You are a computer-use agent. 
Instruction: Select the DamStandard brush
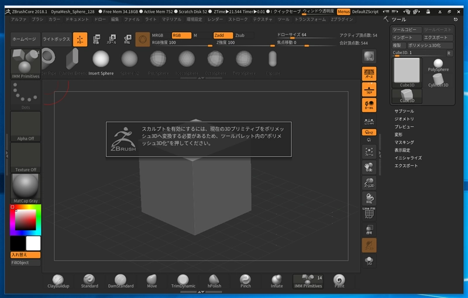click(x=121, y=281)
